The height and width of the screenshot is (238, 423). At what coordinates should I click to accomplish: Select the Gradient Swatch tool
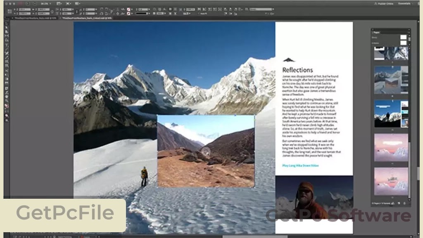pos(7,79)
